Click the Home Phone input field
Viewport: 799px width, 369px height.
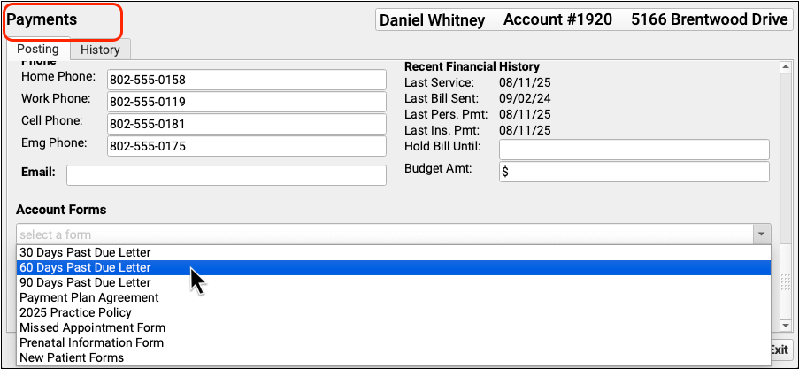pyautogui.click(x=246, y=80)
